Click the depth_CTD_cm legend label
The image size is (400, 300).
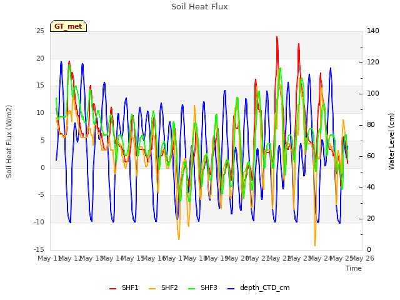click(x=265, y=288)
